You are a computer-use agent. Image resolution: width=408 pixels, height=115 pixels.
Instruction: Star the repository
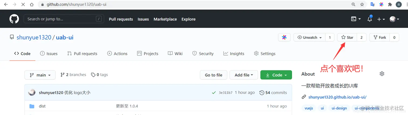pos(347,37)
